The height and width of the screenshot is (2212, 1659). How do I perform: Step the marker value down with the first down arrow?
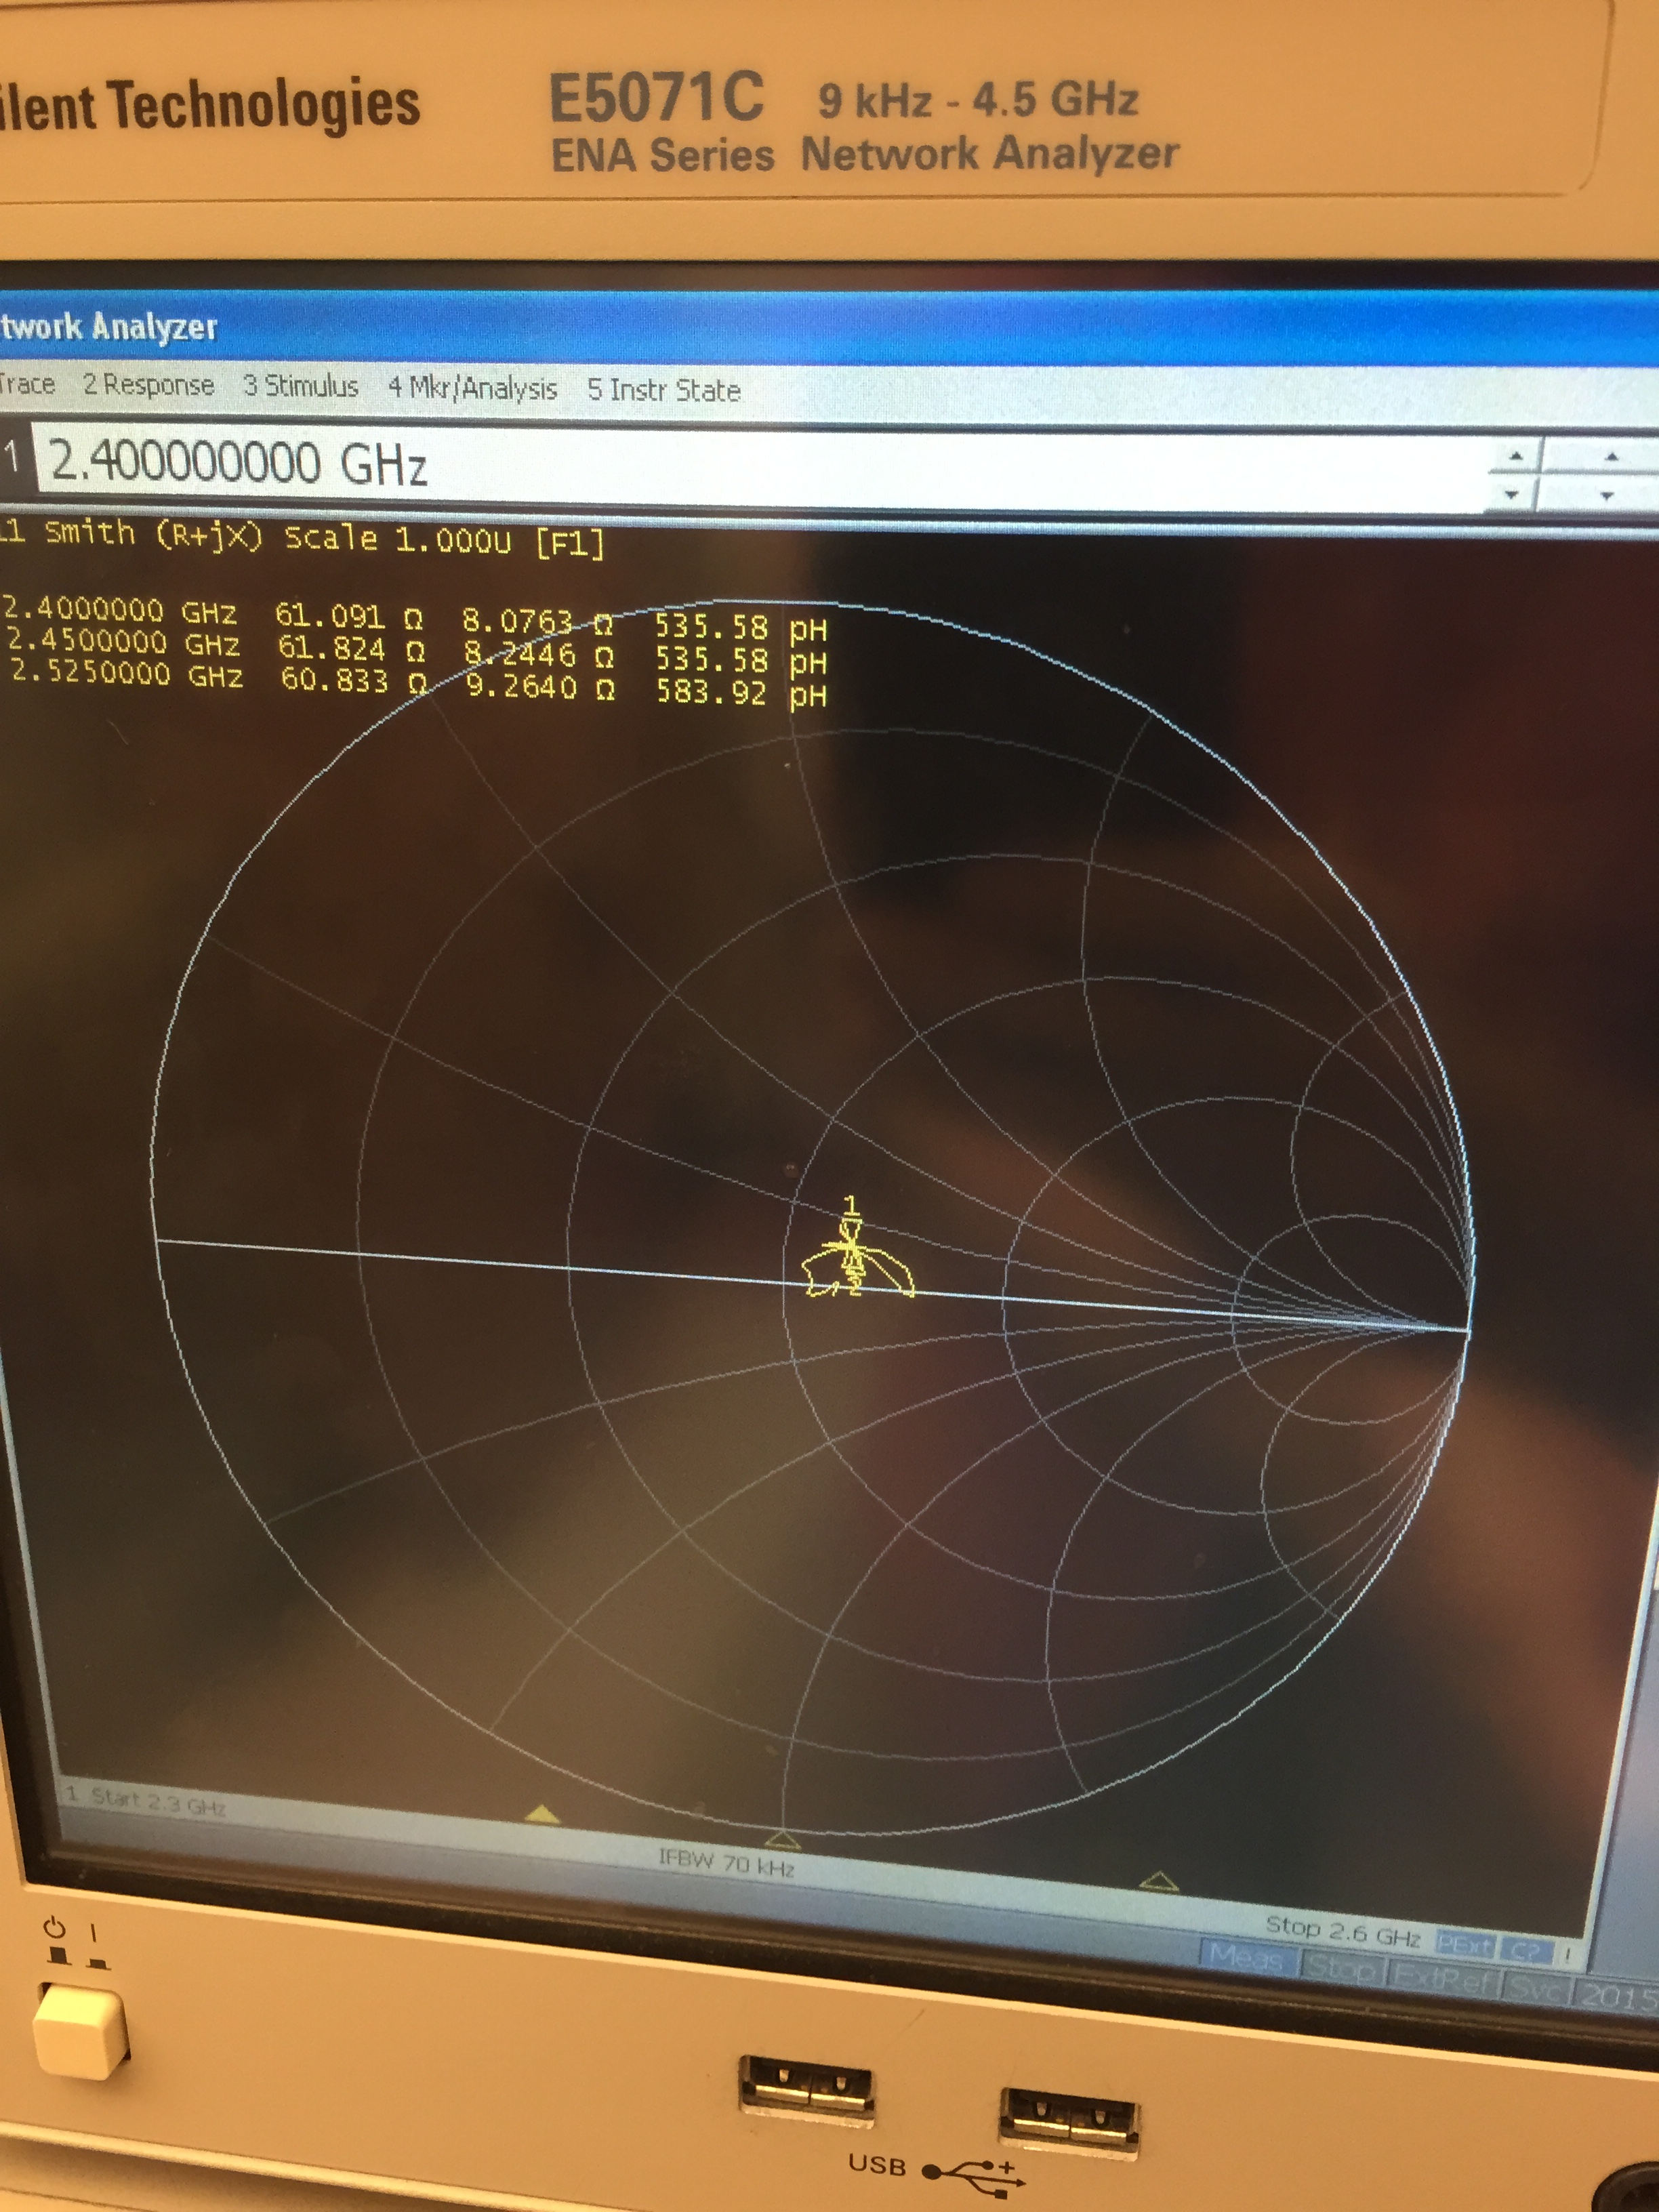(1512, 494)
